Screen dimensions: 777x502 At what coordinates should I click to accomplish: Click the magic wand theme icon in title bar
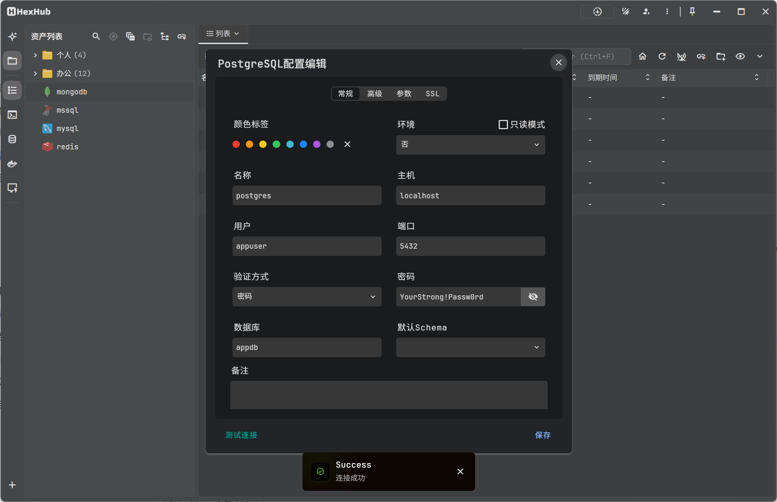(626, 11)
